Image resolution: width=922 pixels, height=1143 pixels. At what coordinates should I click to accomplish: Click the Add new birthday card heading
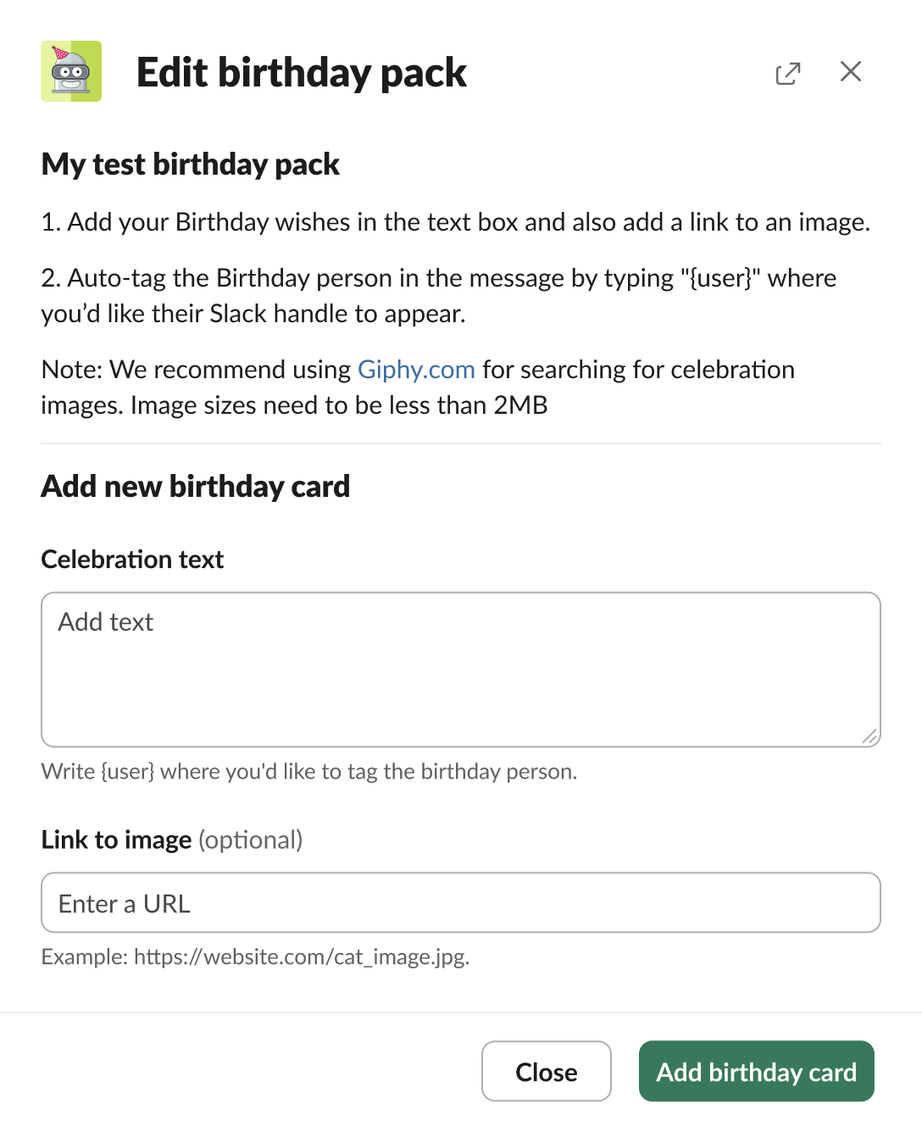point(196,487)
